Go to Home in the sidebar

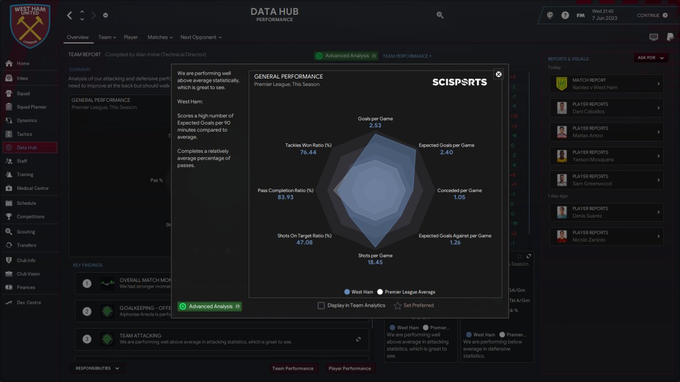pos(29,64)
